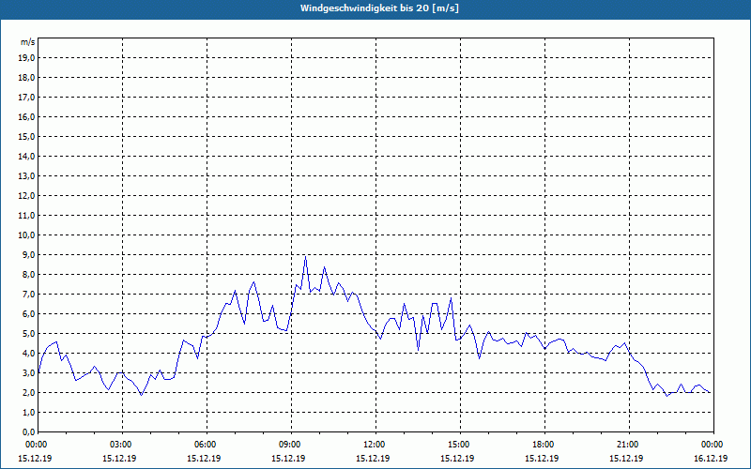Click the 16,0 y-axis label
Screen dimensions: 751x469
26,116
